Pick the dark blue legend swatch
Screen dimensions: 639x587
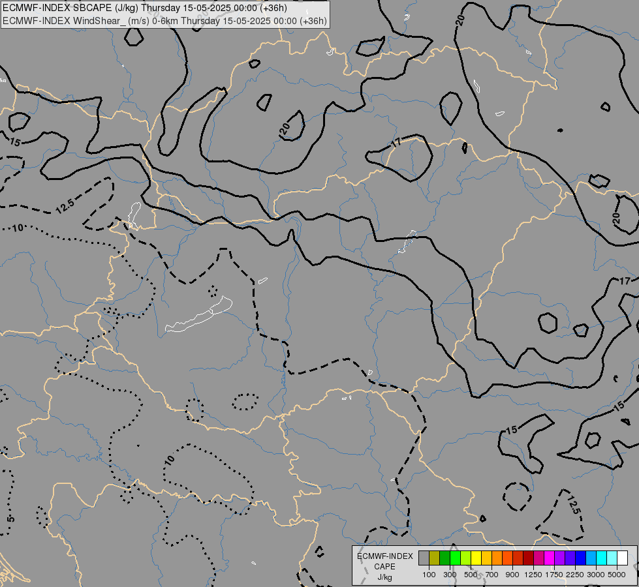(580, 558)
